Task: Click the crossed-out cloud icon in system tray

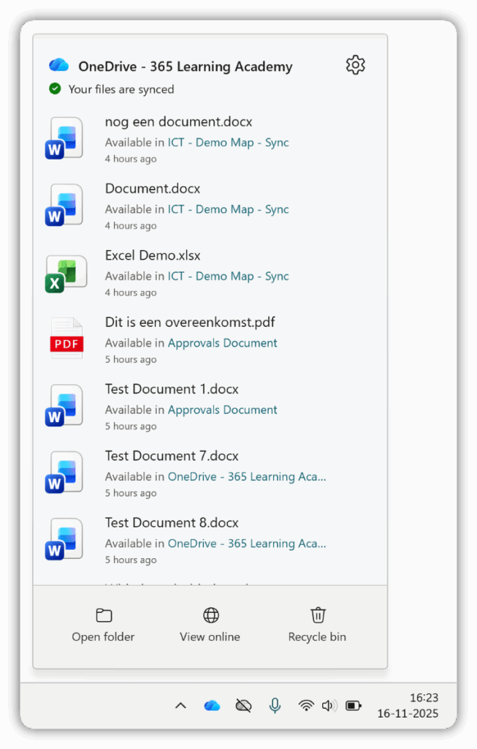Action: click(x=243, y=705)
